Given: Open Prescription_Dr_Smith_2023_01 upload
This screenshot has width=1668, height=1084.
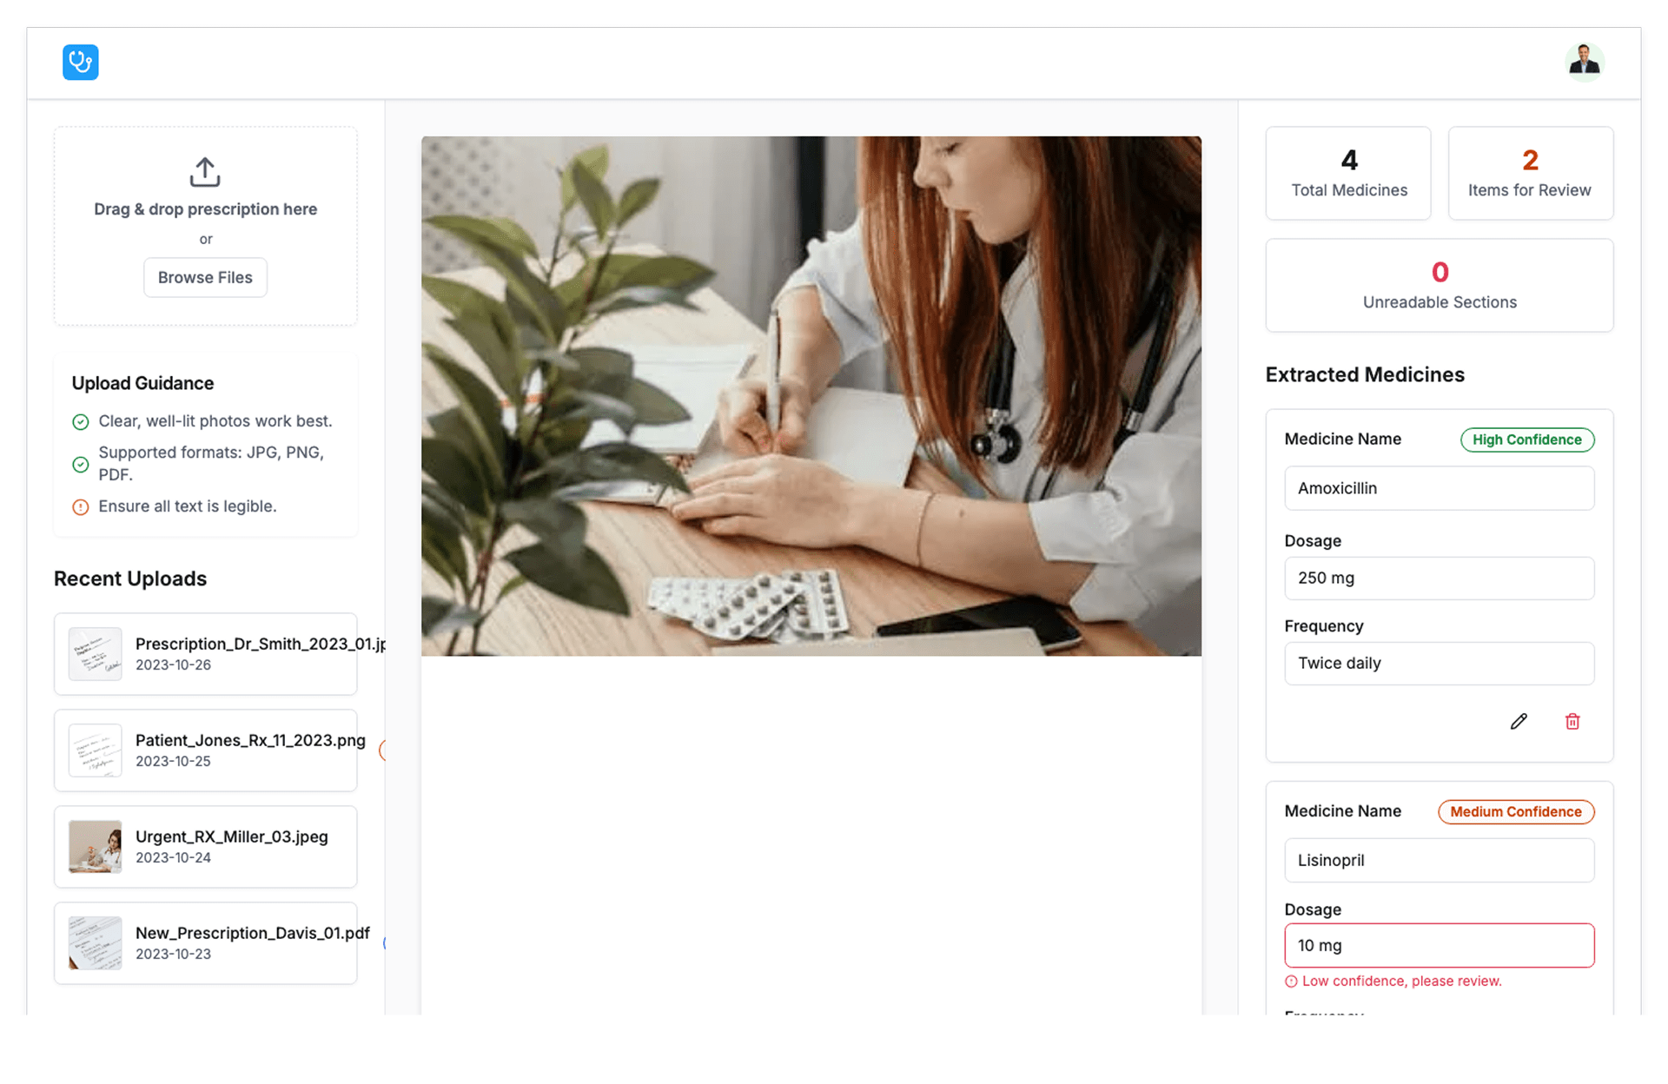Looking at the screenshot, I should 206,654.
